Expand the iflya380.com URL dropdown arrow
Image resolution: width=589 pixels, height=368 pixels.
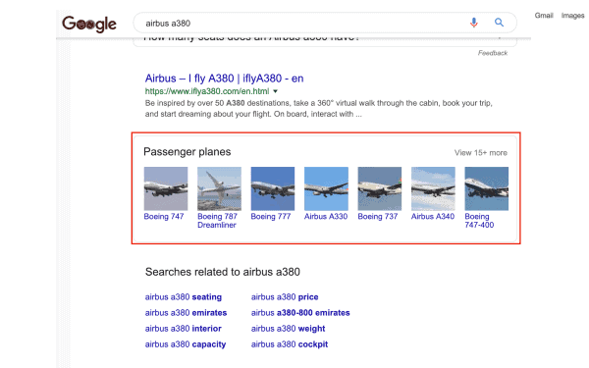tap(275, 91)
